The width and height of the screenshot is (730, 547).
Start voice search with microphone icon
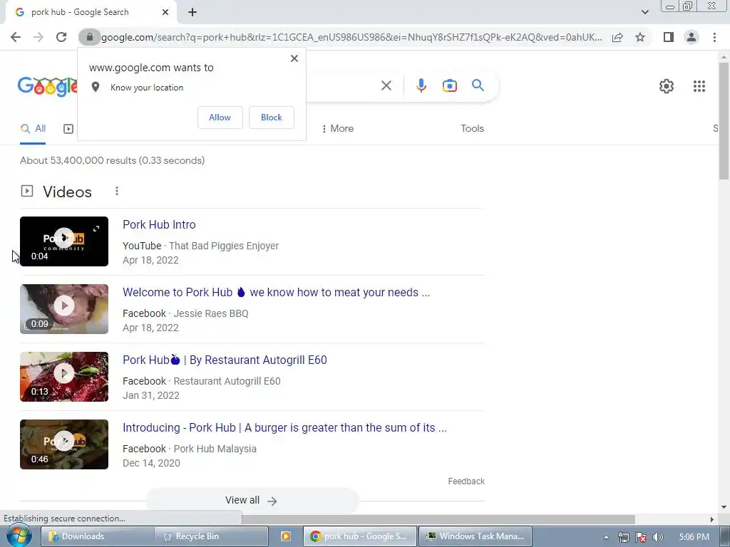421,85
